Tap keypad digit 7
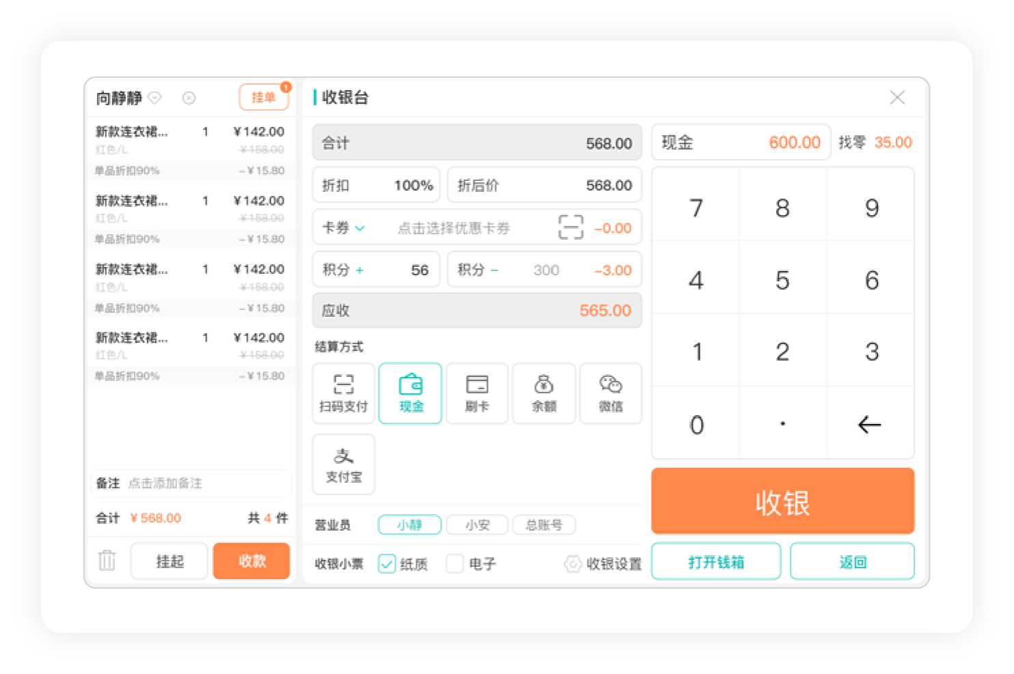Viewport: 1014px width, 674px height. click(696, 208)
